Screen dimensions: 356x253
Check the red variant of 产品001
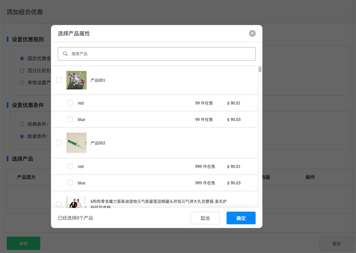[x=70, y=103]
